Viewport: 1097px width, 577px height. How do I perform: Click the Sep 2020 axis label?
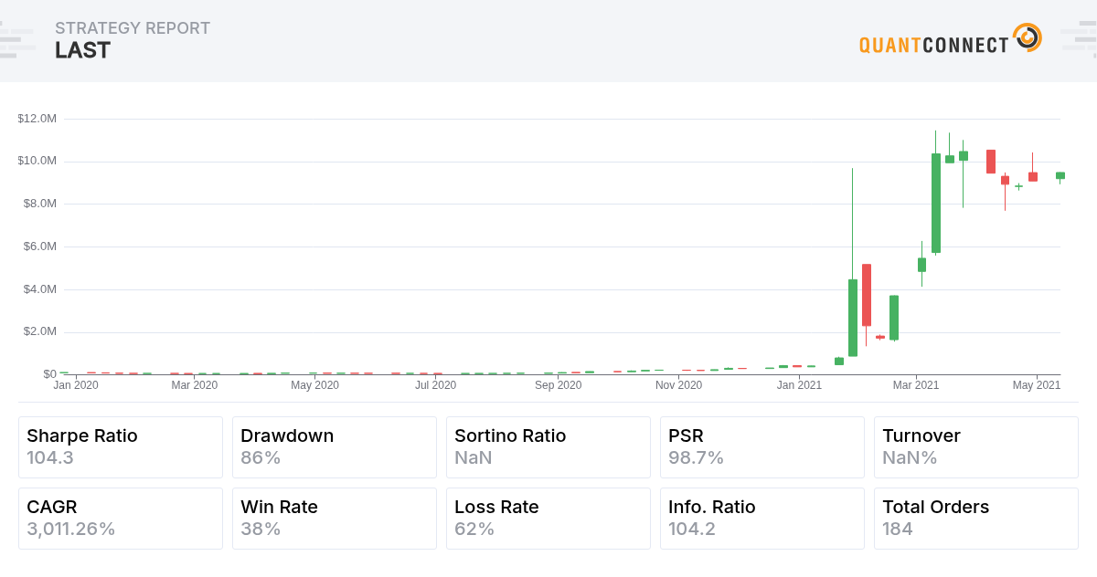click(558, 385)
